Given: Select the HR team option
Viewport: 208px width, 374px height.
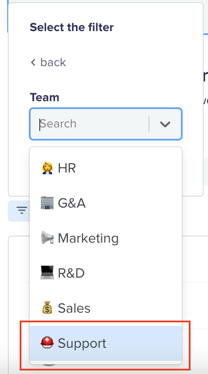Looking at the screenshot, I should click(x=106, y=168).
